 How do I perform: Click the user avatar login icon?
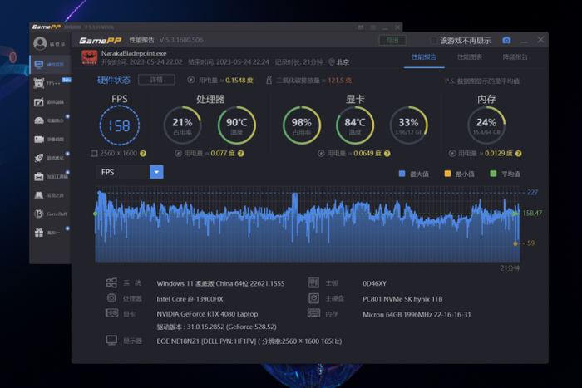[40, 44]
